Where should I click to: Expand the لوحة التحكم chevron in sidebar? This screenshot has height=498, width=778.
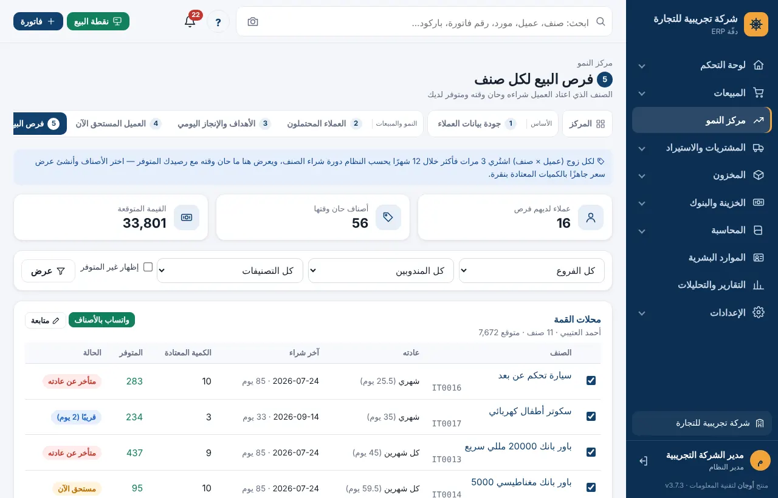(x=641, y=66)
